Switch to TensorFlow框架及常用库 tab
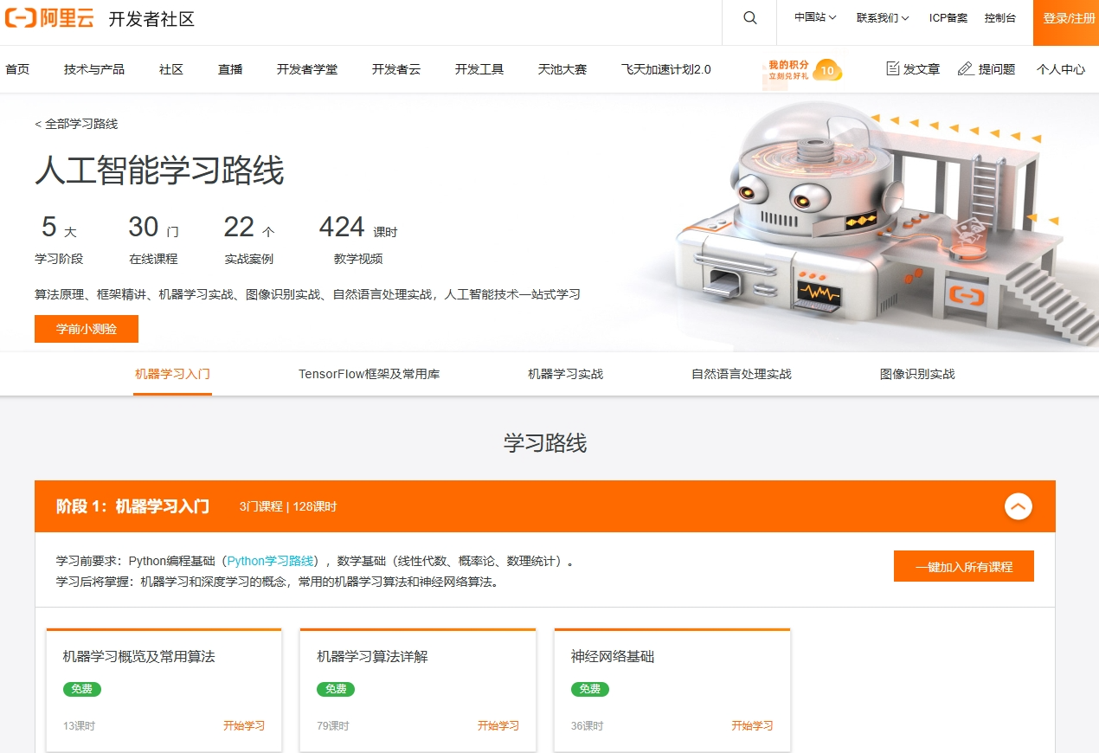 click(369, 374)
